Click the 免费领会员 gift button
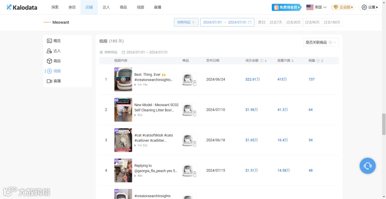 287,8
